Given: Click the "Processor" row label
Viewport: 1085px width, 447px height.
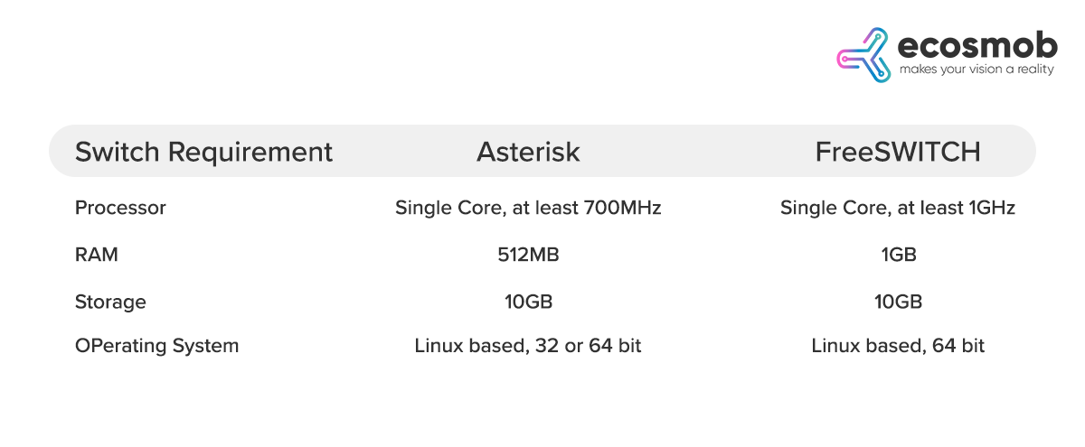Looking at the screenshot, I should (120, 208).
